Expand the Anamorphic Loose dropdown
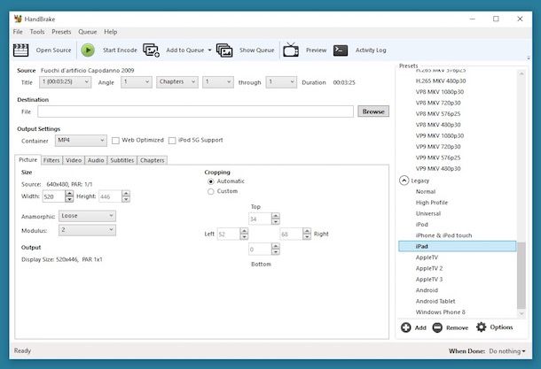541x369 pixels. [87, 215]
